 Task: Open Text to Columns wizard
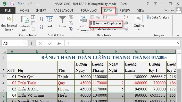pos(83,24)
